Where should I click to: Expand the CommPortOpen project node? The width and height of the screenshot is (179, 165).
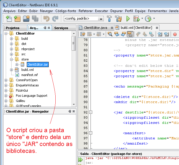(6, 80)
